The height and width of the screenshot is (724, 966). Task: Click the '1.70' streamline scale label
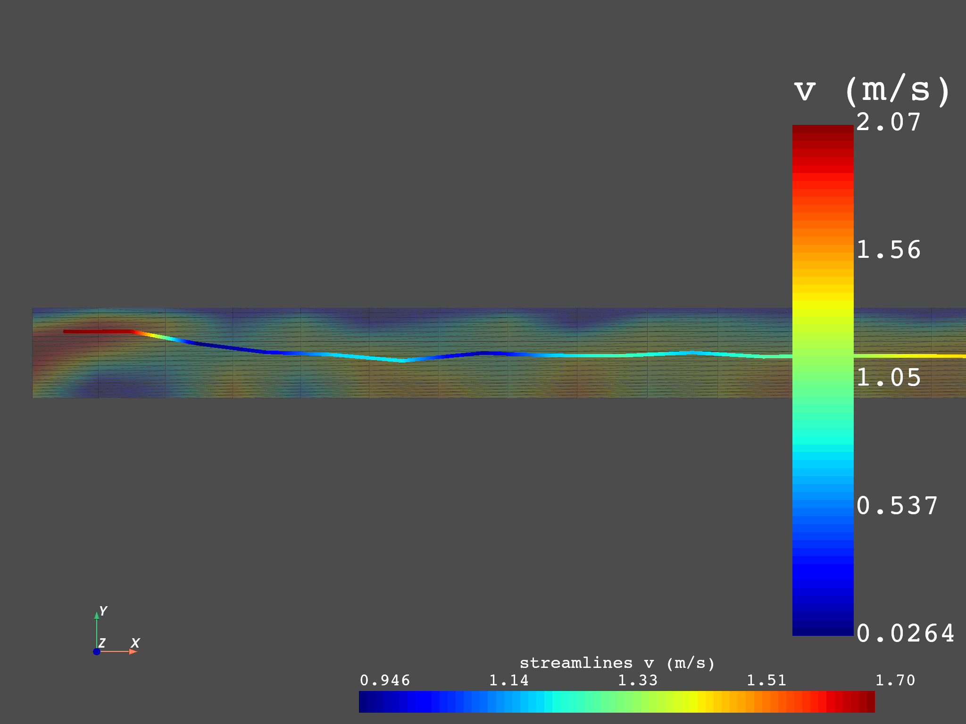click(895, 680)
